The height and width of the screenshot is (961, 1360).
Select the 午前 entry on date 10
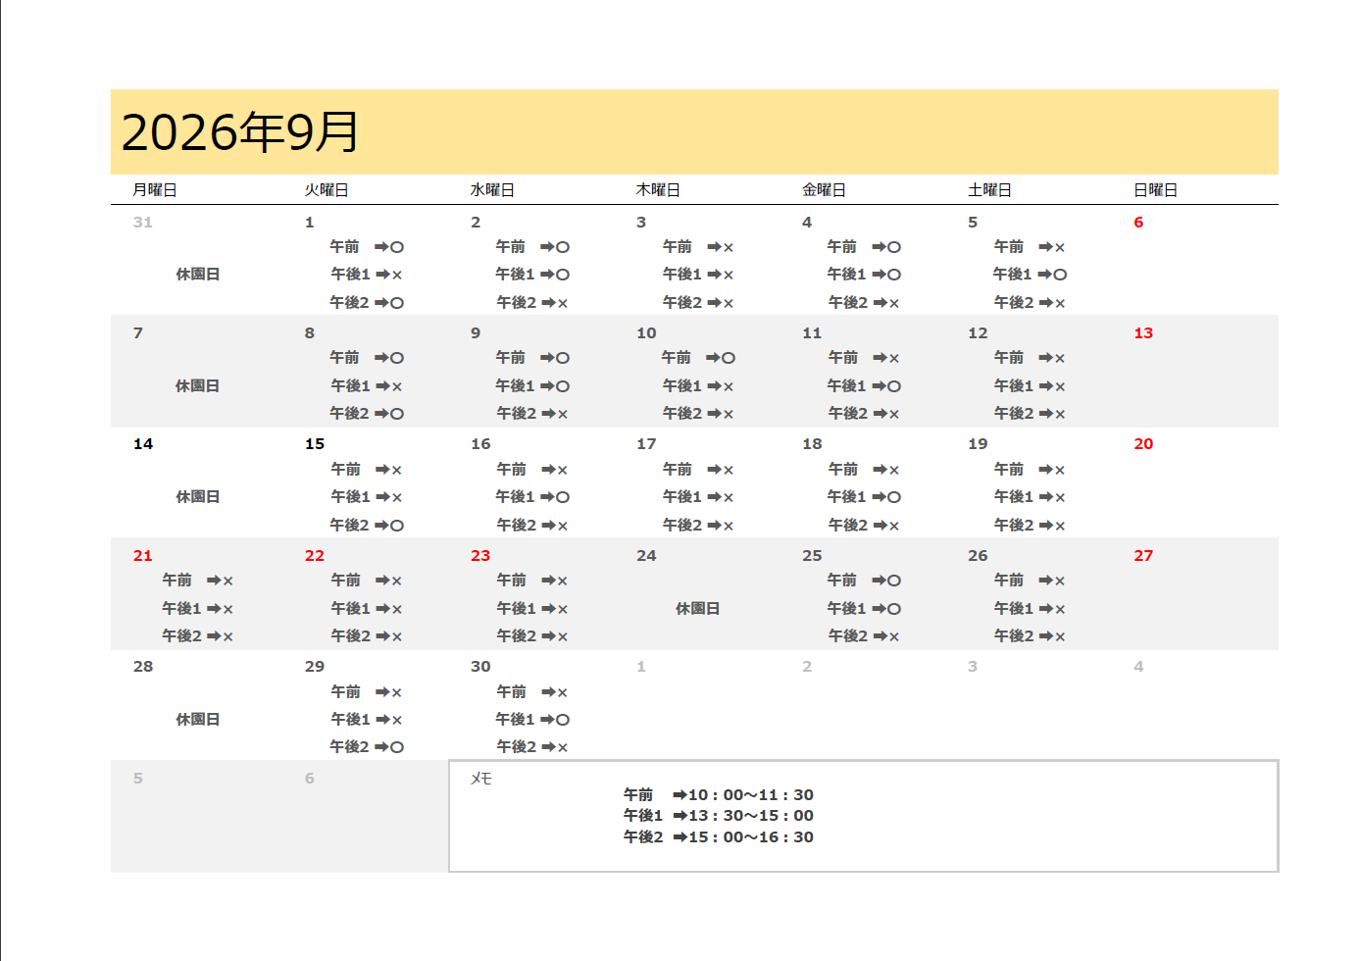click(x=698, y=358)
